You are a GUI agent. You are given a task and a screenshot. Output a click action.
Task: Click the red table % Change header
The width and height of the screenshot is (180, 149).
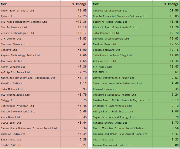click(74, 4)
